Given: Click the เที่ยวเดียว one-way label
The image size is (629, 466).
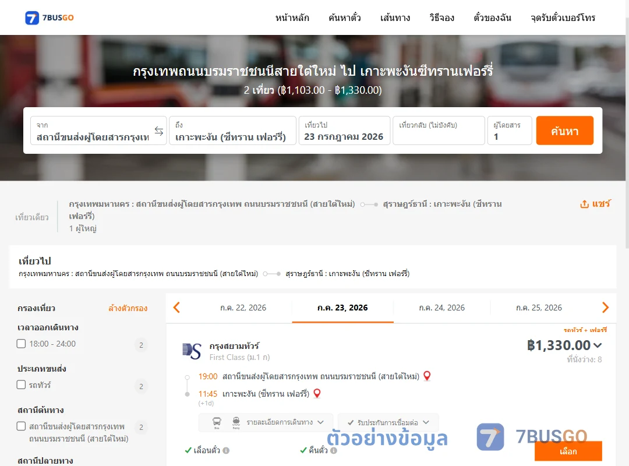Looking at the screenshot, I should pos(31,217).
